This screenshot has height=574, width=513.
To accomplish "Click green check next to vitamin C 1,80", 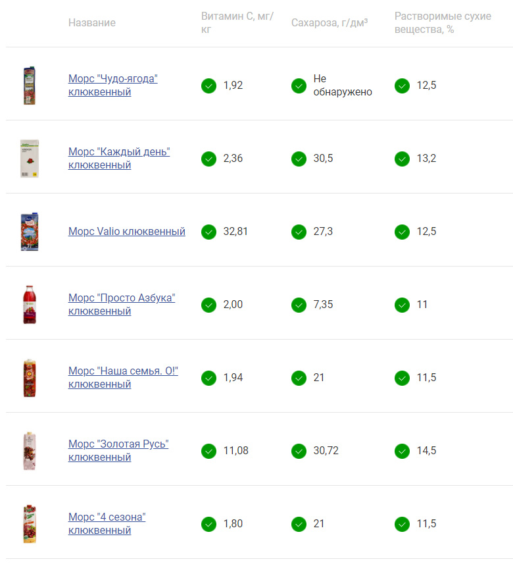I will [x=208, y=524].
